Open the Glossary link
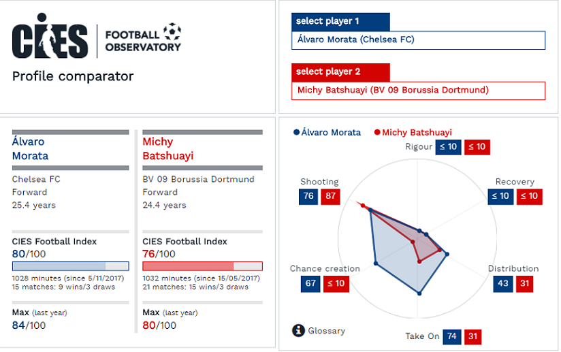This screenshot has height=352, width=561. (x=327, y=331)
